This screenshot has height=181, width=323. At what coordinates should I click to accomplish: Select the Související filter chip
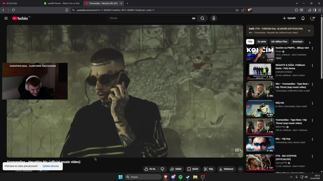click(x=298, y=41)
